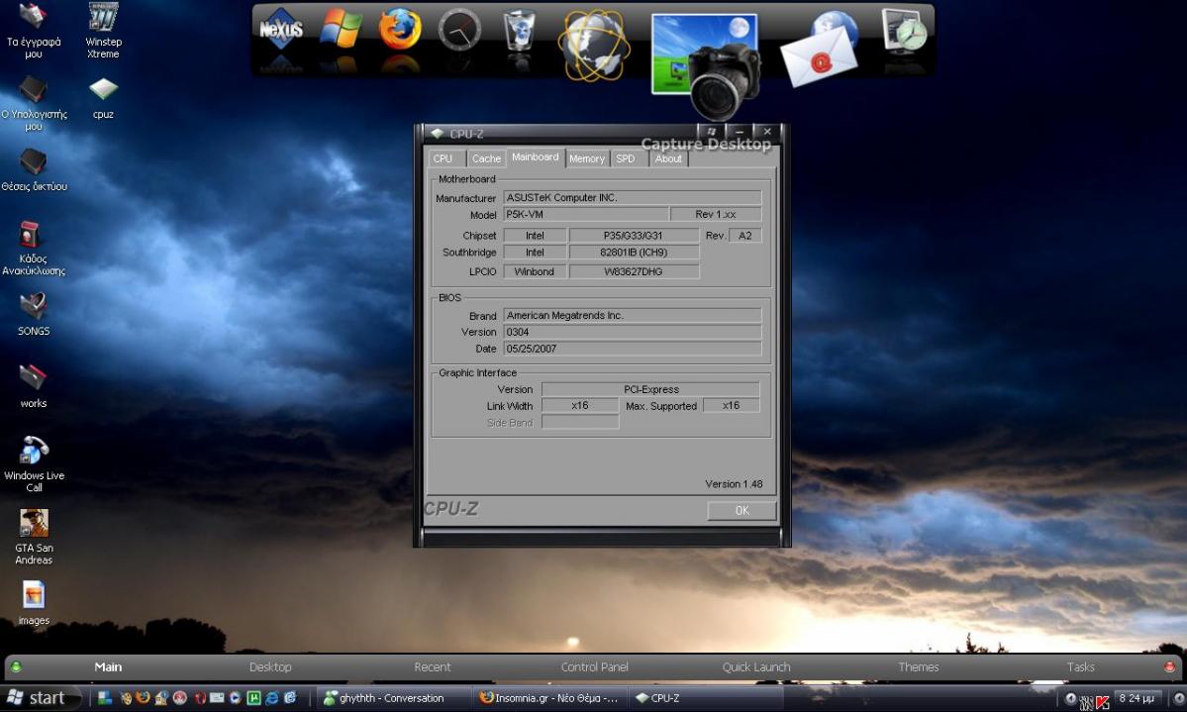
Task: Open the SONGS desktop folder
Action: (34, 314)
